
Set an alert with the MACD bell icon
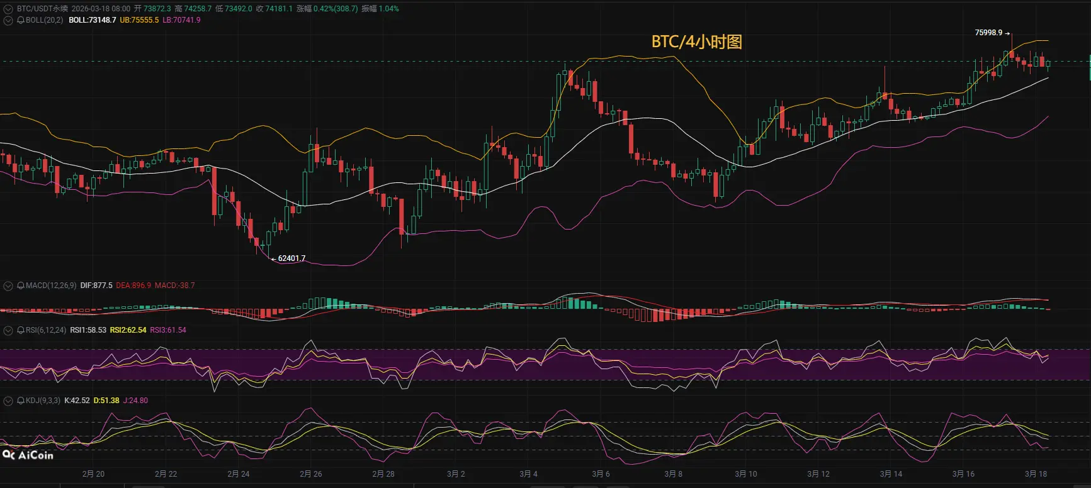point(21,286)
